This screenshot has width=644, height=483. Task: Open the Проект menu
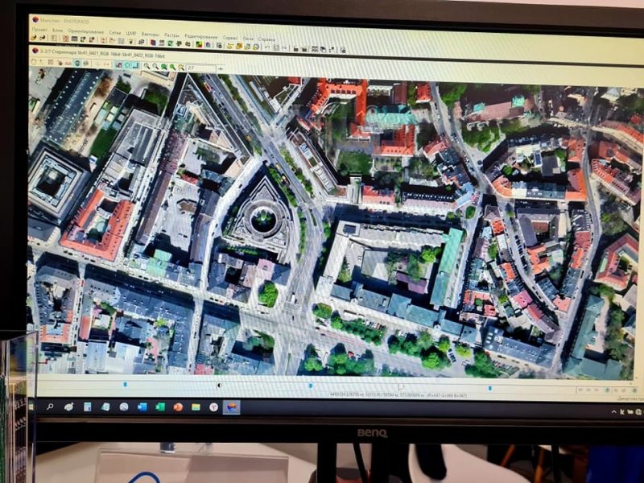click(39, 30)
